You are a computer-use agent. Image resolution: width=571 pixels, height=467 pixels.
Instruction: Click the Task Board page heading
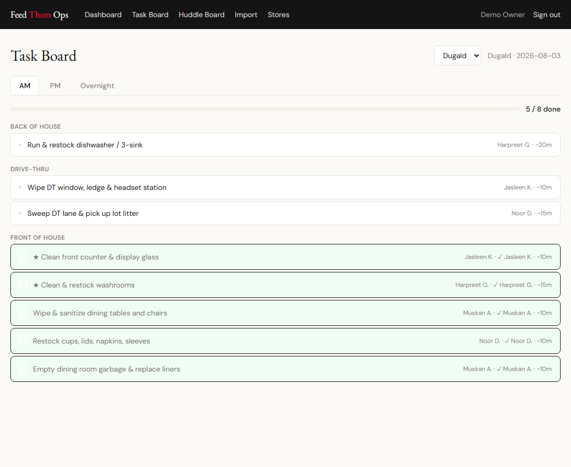43,56
